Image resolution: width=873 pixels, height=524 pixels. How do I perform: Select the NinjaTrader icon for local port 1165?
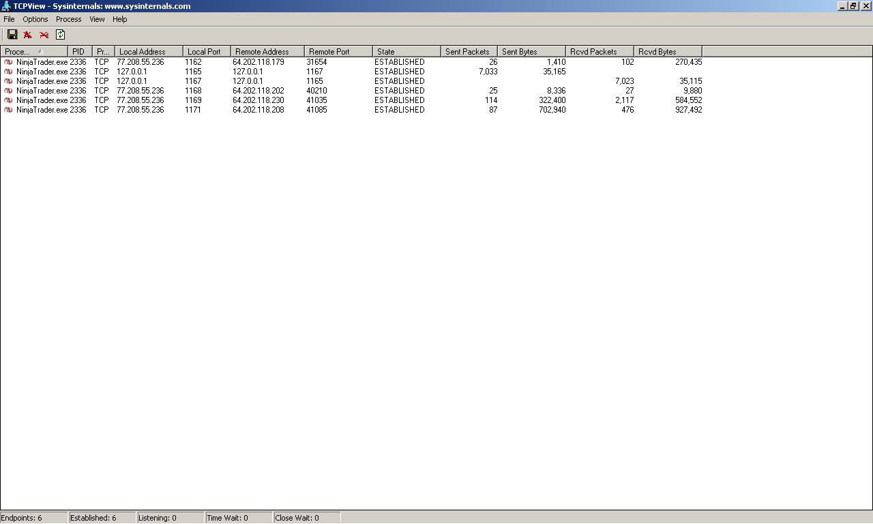tap(8, 72)
